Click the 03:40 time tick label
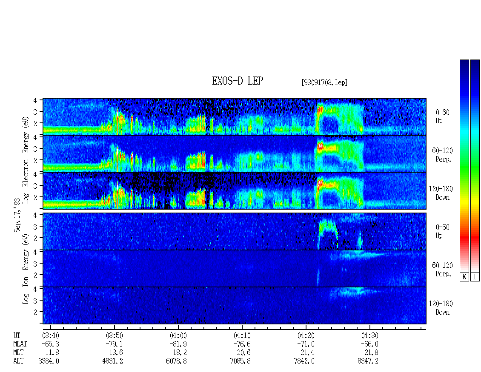The width and height of the screenshot is (481, 372). 51,335
